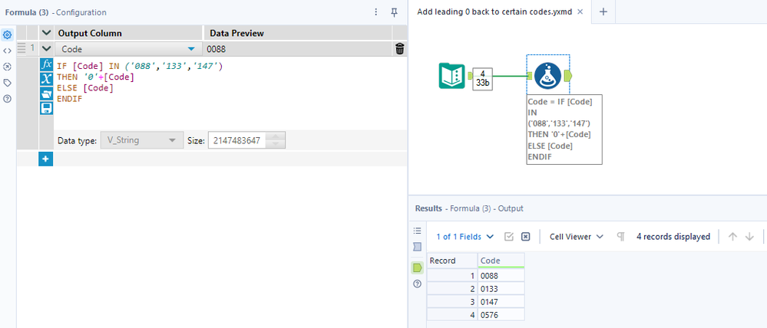Click the deselect all fields icon
767x328 pixels.
click(526, 237)
